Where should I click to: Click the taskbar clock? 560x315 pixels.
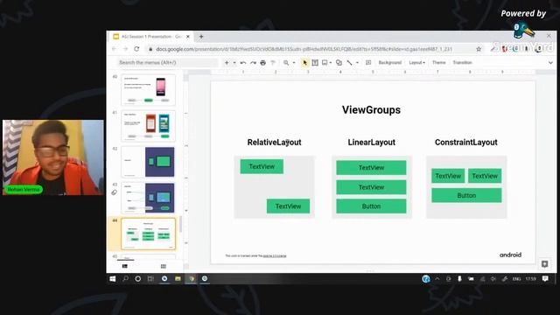point(531,278)
